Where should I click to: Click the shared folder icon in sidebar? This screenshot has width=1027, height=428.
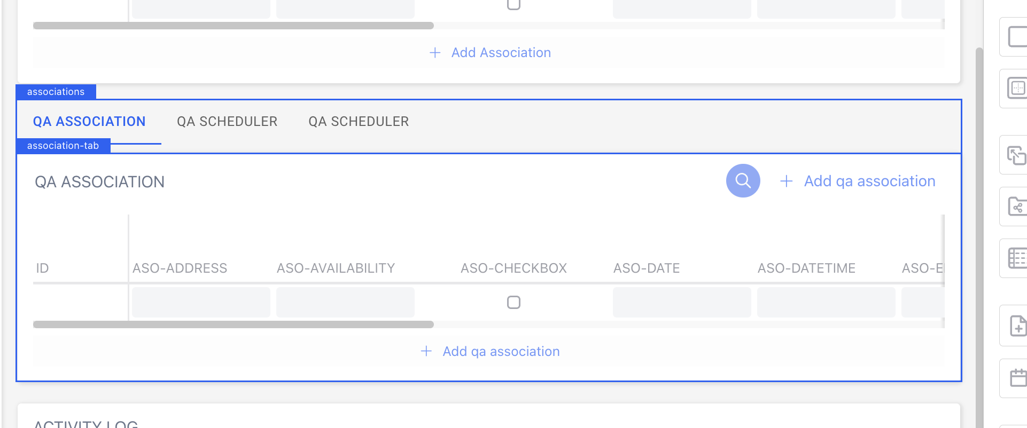1017,207
